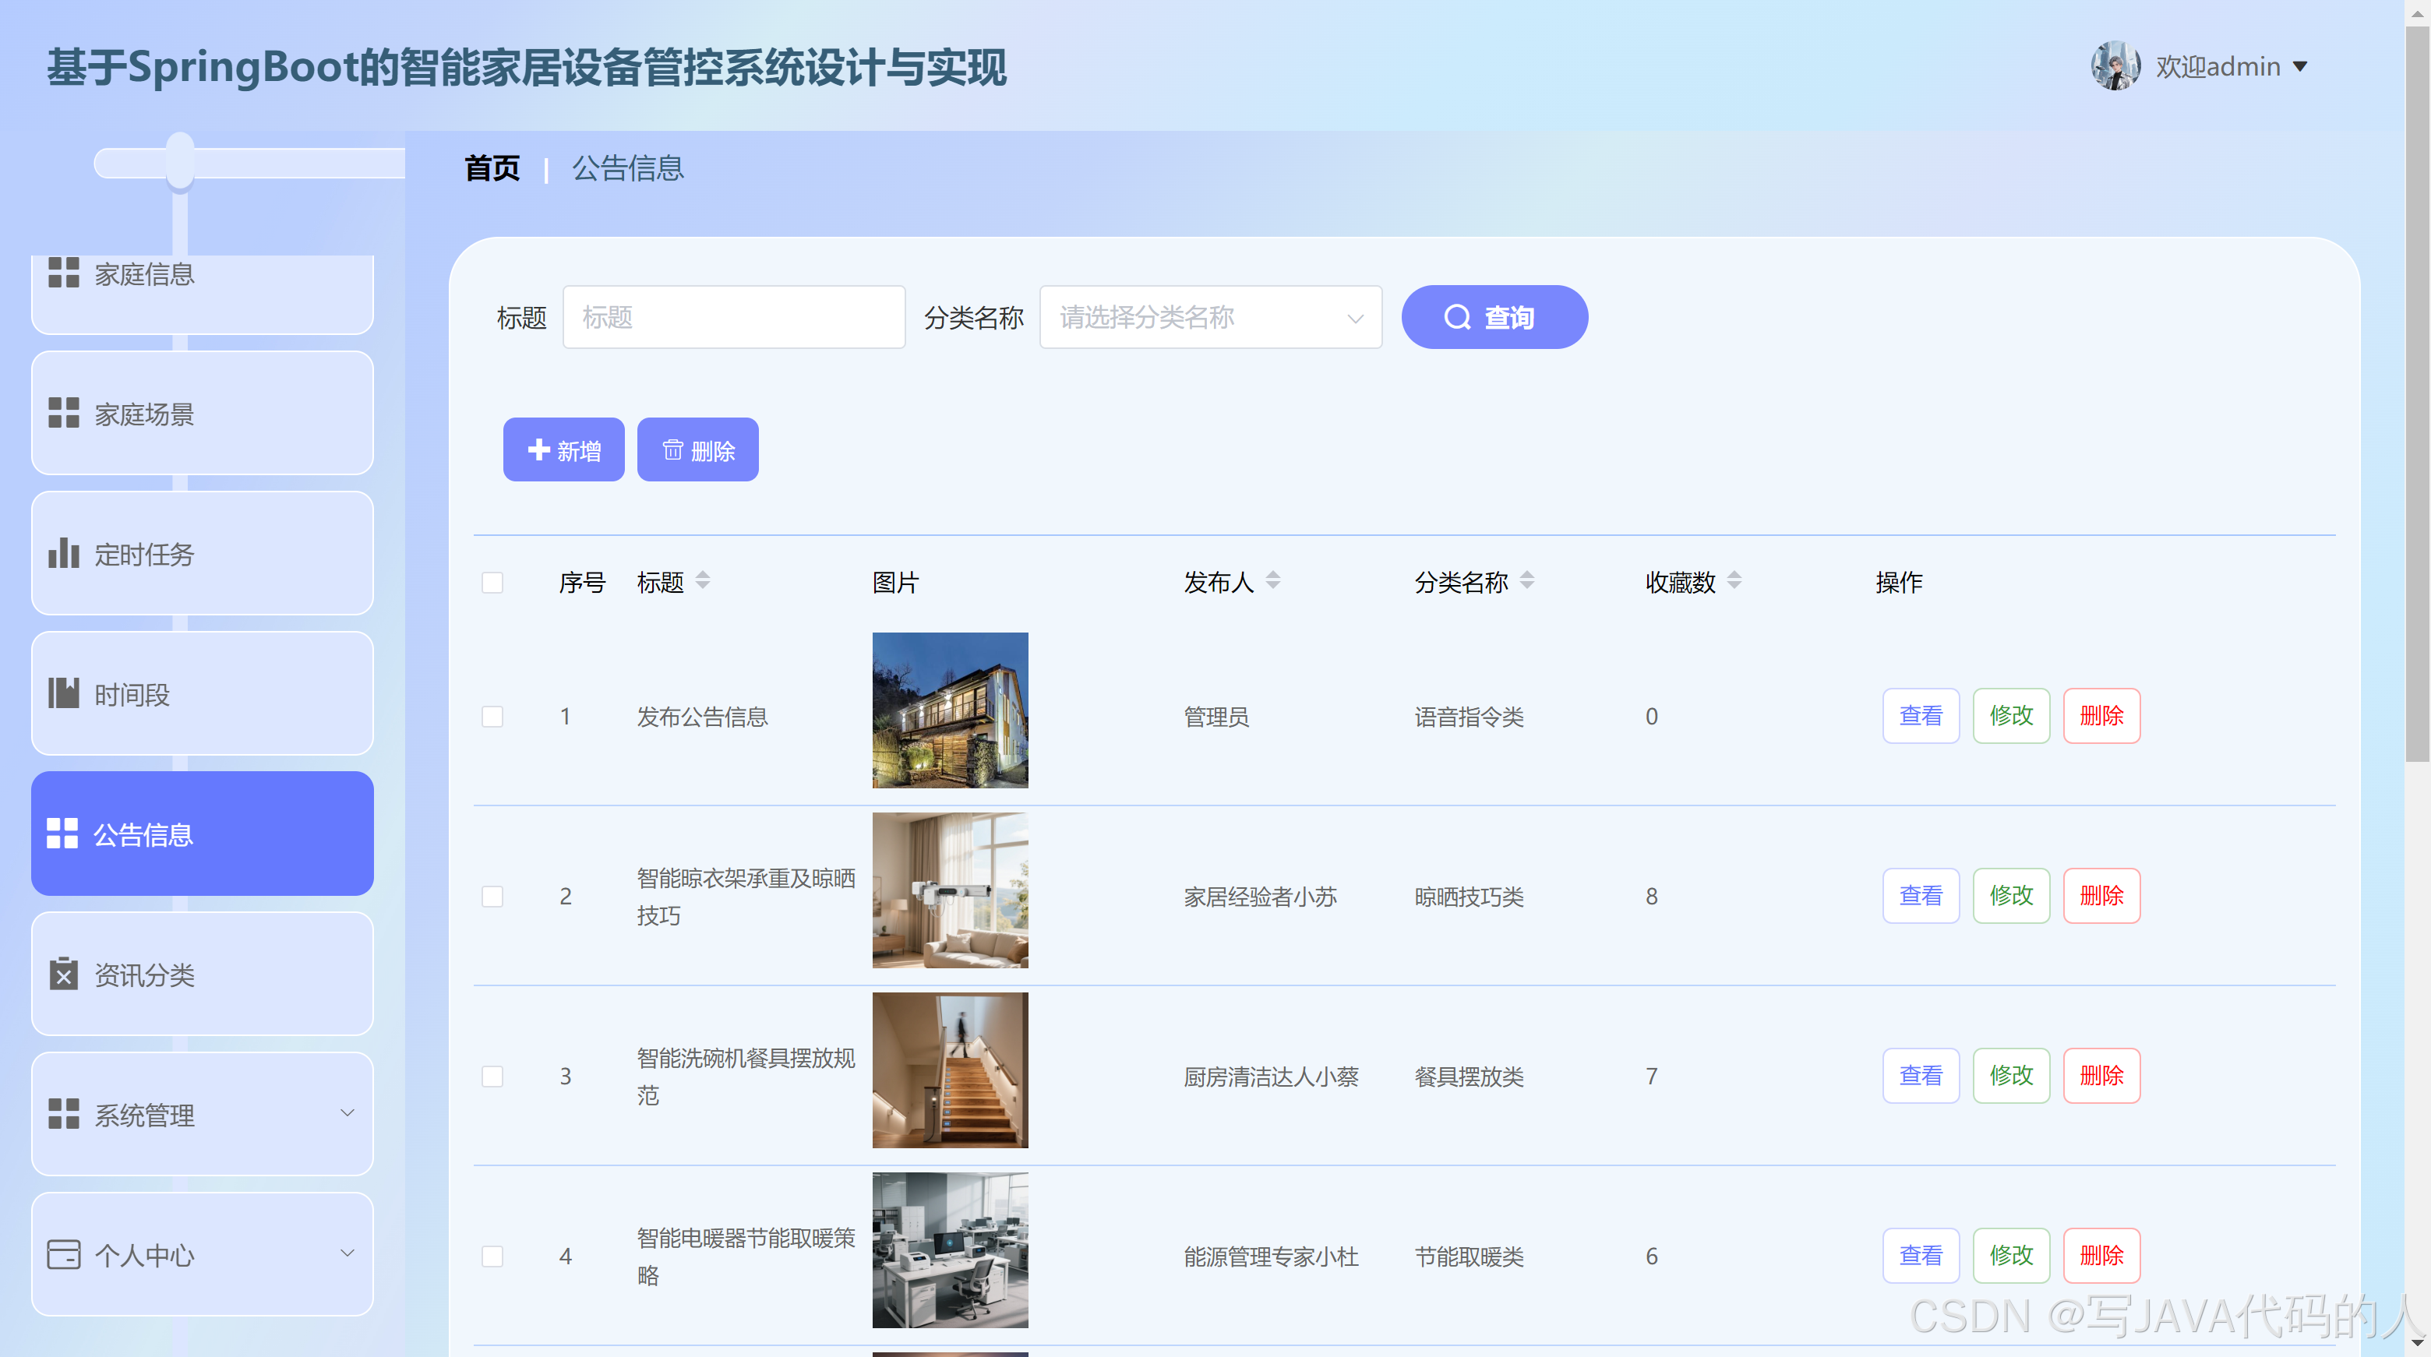Sort table by 分类名称 column arrows
The width and height of the screenshot is (2431, 1357).
pyautogui.click(x=1527, y=580)
